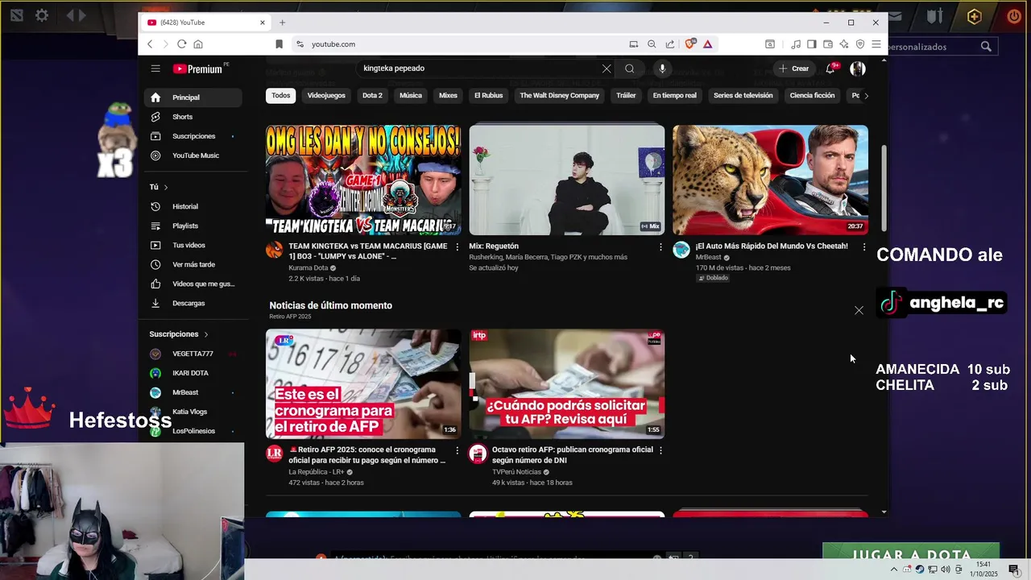Image resolution: width=1031 pixels, height=580 pixels.
Task: Click the zoom-out magnifier in address bar
Action: pos(652,44)
